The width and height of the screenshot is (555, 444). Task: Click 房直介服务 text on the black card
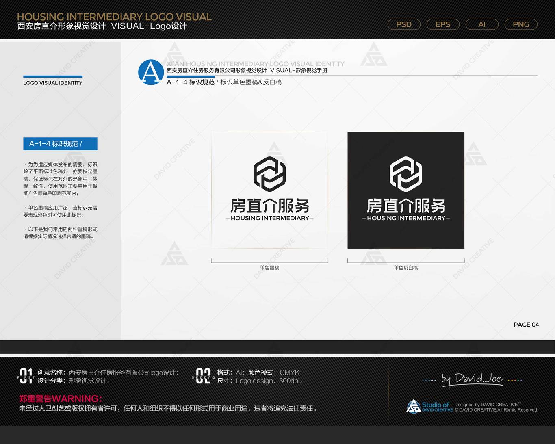406,206
